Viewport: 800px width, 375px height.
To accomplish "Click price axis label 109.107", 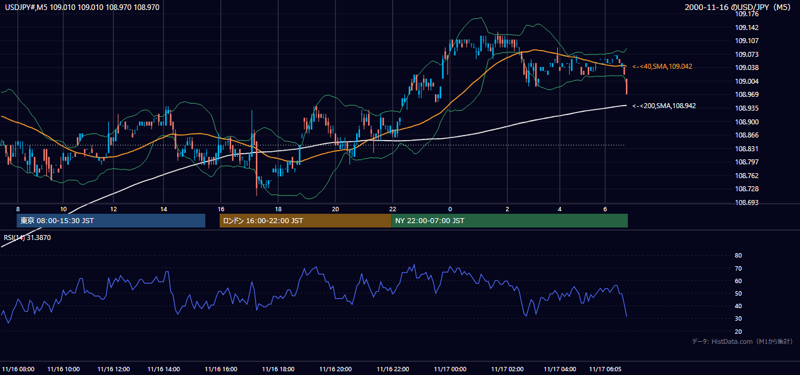I will [747, 41].
